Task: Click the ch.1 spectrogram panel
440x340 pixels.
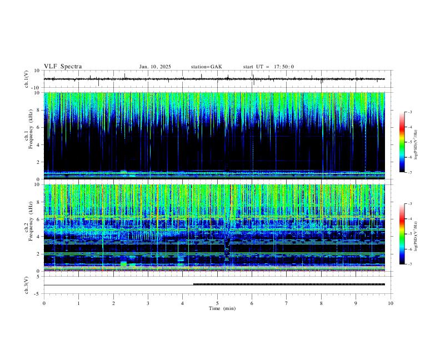Action: click(214, 136)
